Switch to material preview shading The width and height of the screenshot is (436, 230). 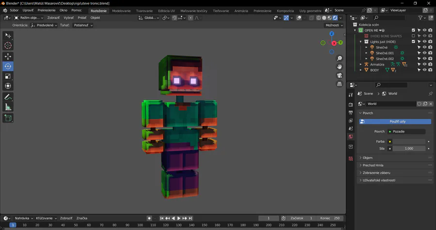[329, 18]
